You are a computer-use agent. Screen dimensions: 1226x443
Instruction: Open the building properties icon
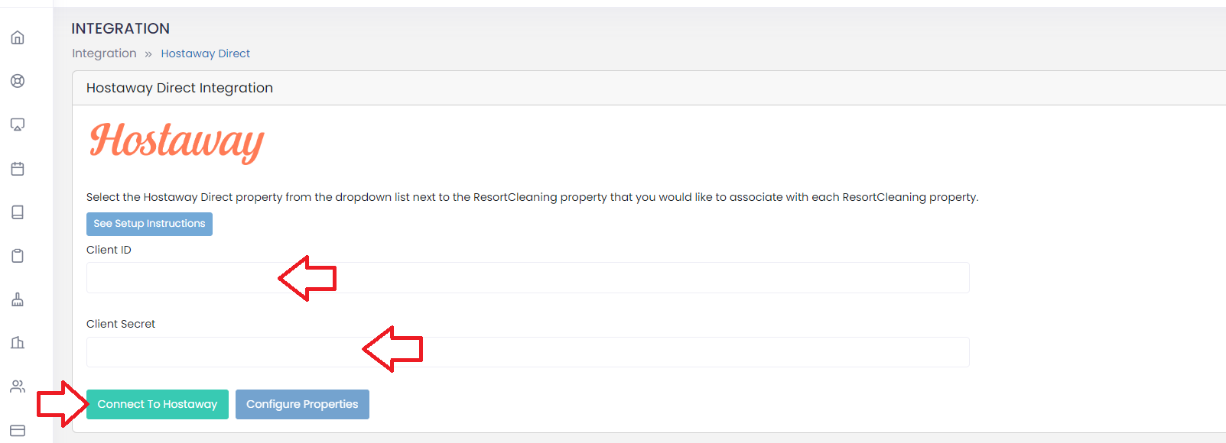pos(17,342)
